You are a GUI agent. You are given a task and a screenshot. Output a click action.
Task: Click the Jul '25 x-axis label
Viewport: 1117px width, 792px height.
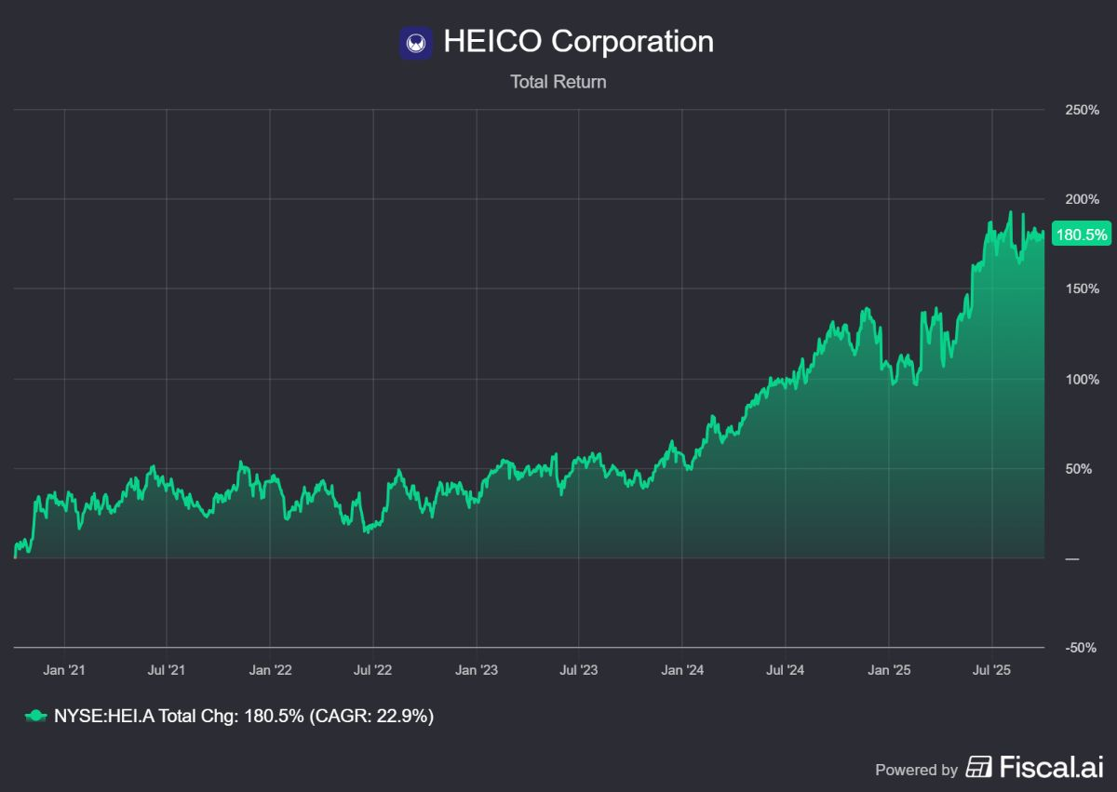[x=991, y=669]
